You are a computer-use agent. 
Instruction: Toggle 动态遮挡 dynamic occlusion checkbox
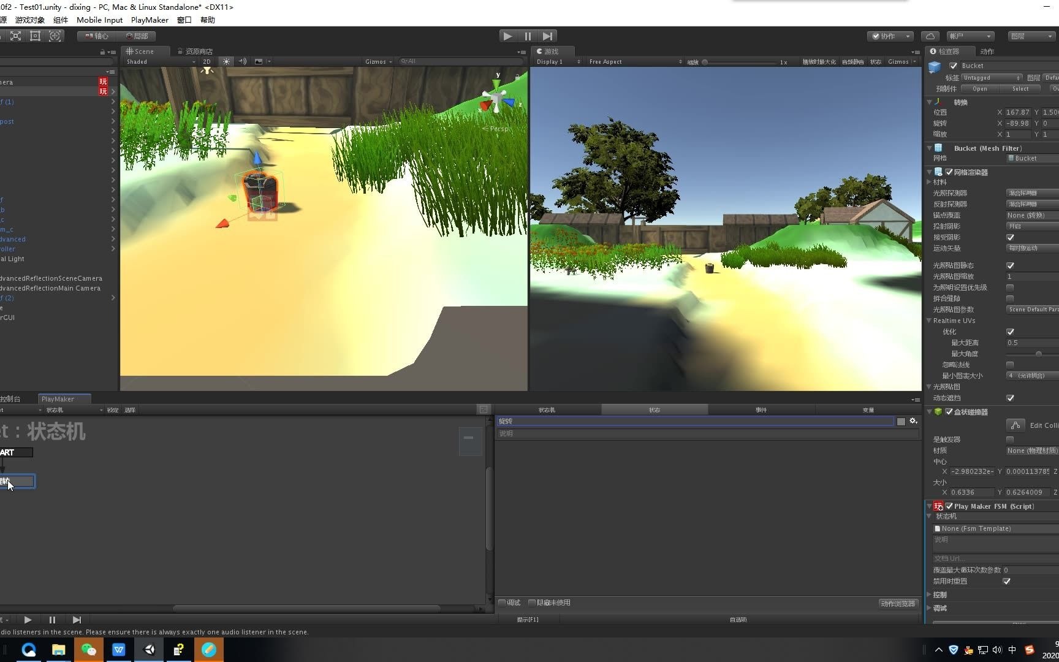[x=1010, y=398]
